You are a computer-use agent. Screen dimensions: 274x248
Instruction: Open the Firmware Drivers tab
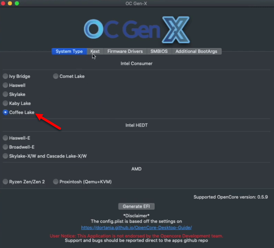(x=125, y=51)
